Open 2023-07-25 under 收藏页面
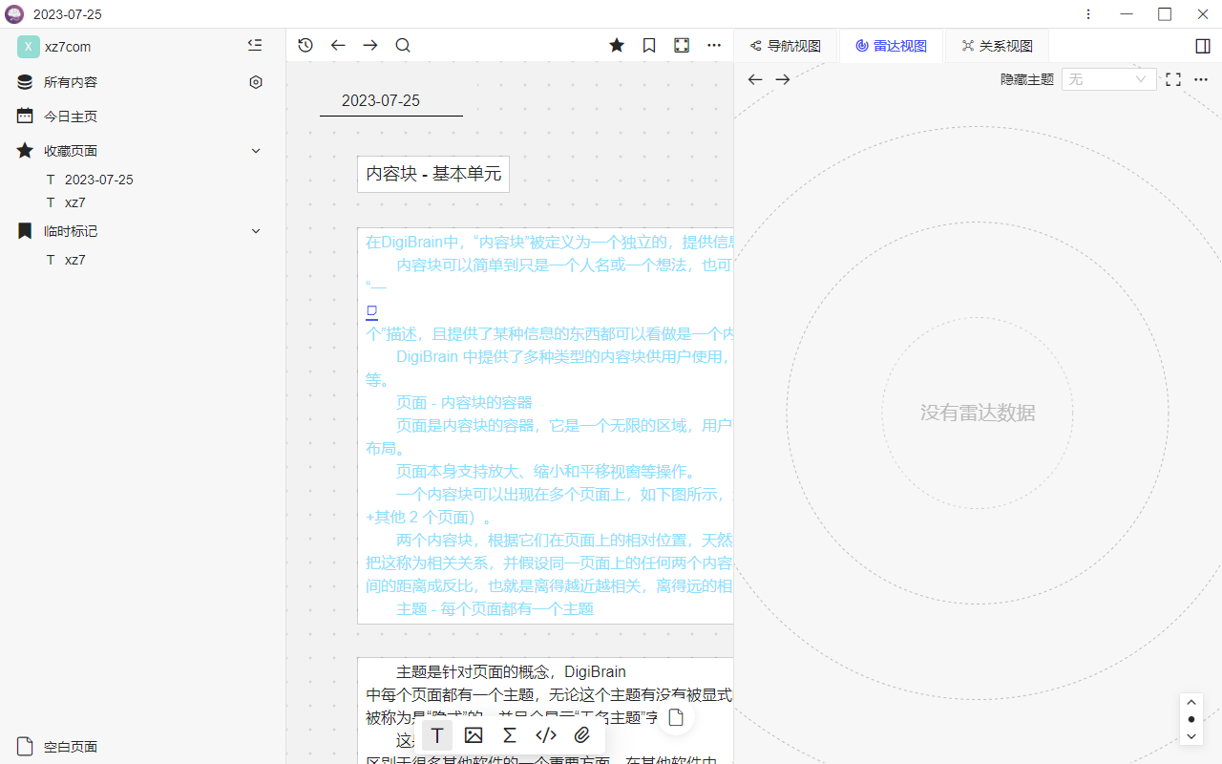1222x764 pixels. tap(99, 180)
